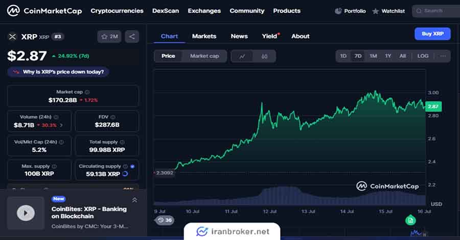Switch to the News tab
Screen dimensions: 460x240
(x=239, y=36)
